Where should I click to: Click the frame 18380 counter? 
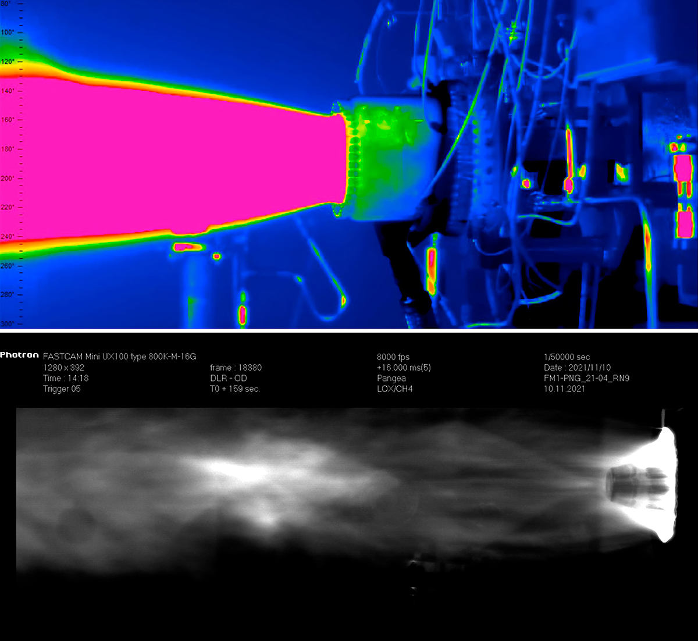pyautogui.click(x=236, y=368)
